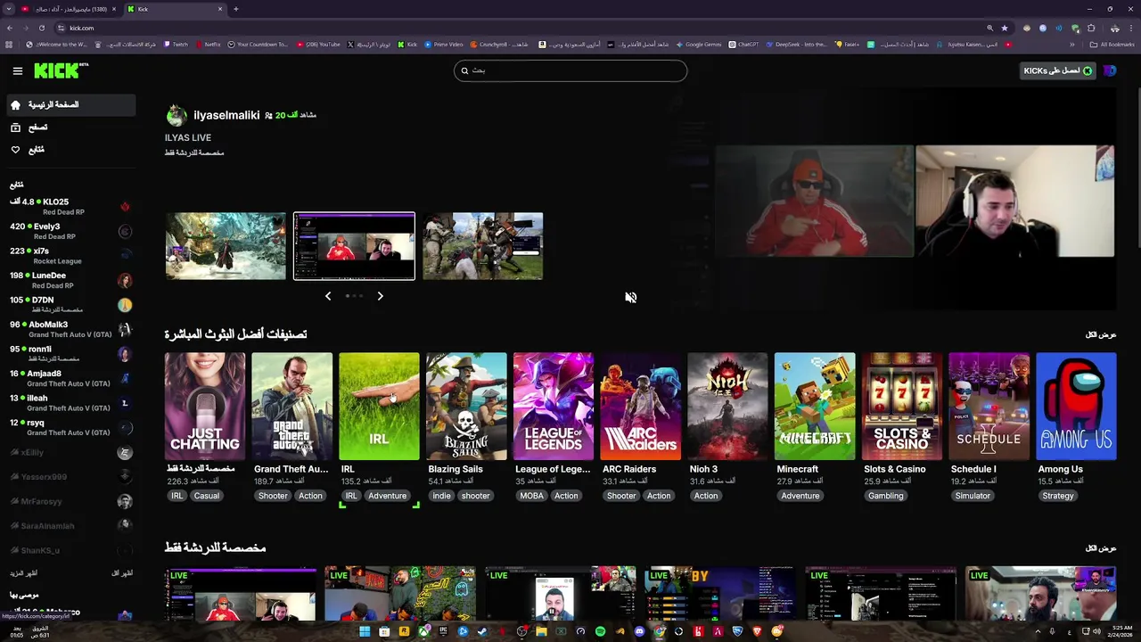The width and height of the screenshot is (1141, 642).
Task: View all chat-only section streams
Action: (1100, 548)
